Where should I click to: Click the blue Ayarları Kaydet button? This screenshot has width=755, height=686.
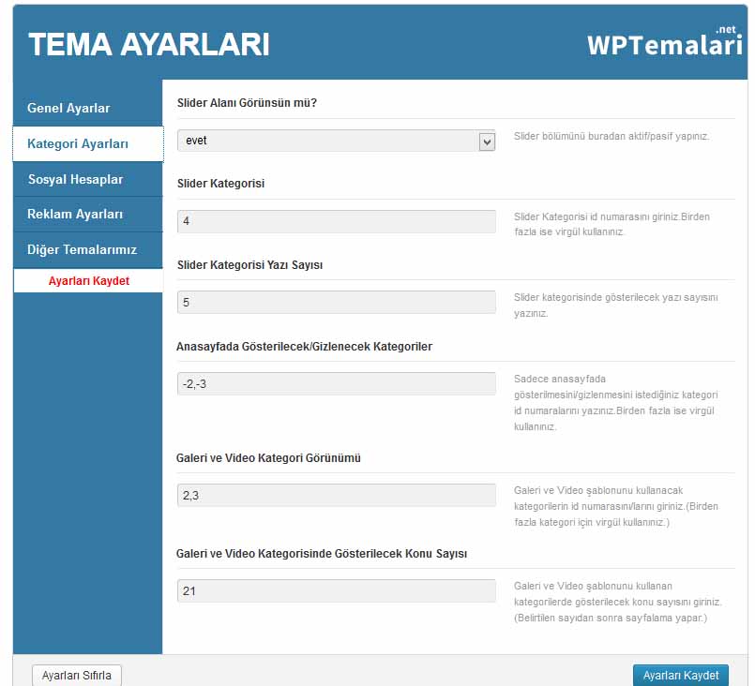pos(680,676)
